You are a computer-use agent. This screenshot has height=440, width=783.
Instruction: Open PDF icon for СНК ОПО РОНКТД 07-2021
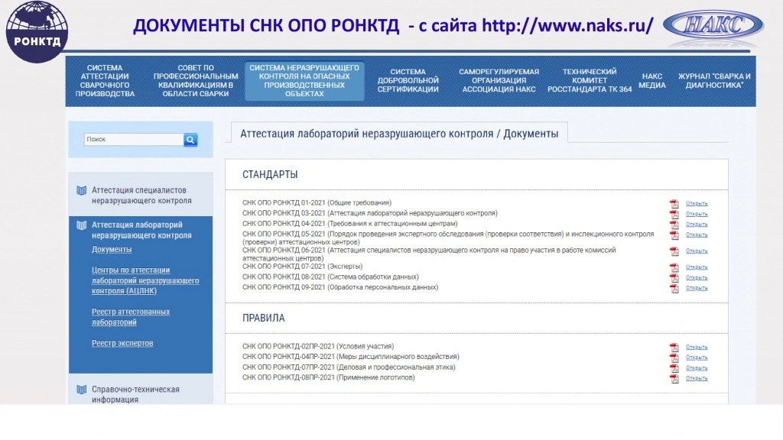[674, 267]
